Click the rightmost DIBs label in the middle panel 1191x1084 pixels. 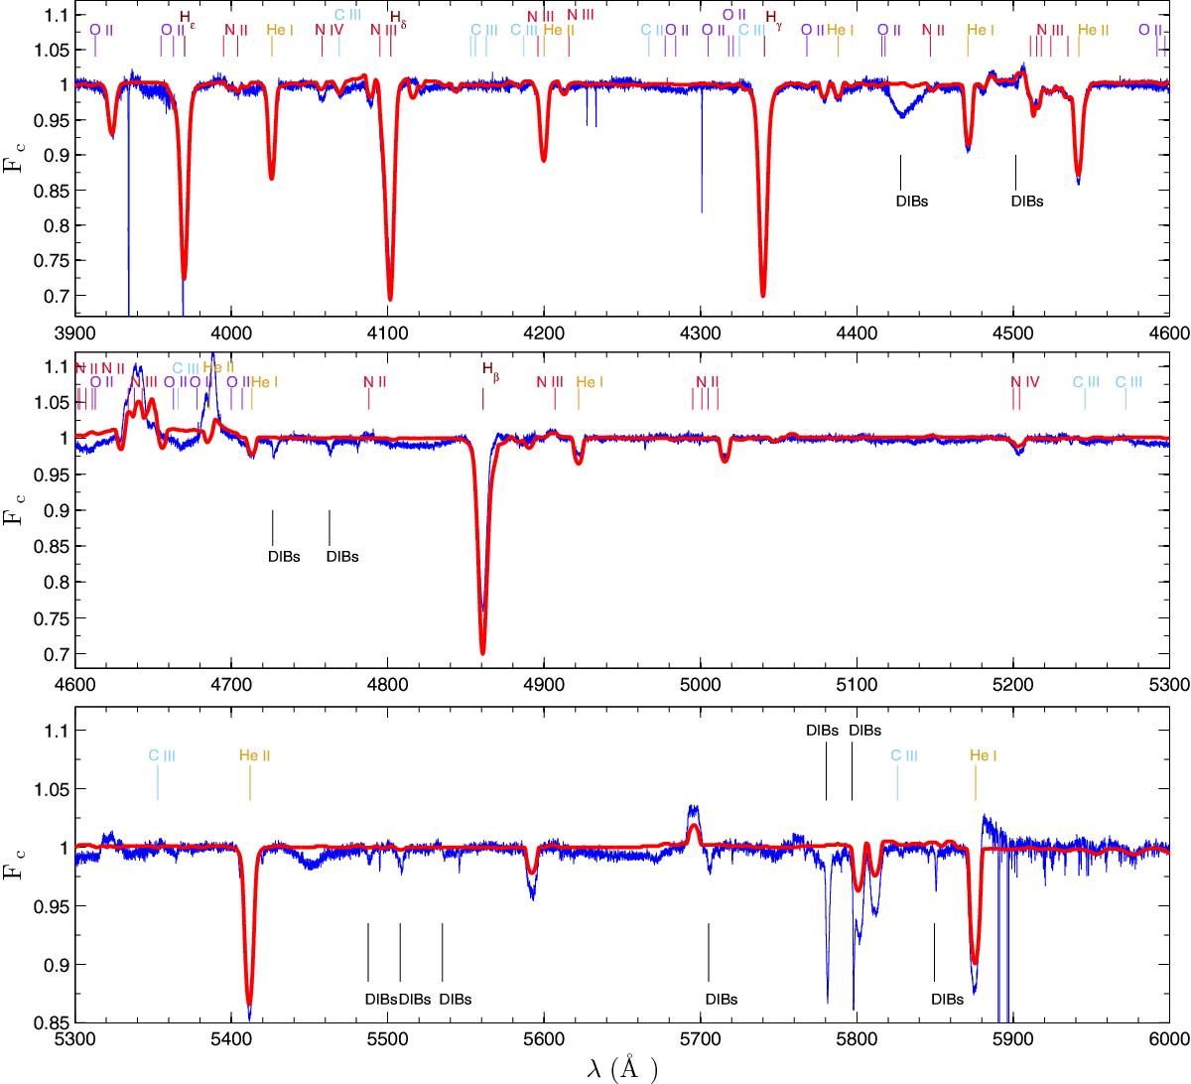(342, 556)
